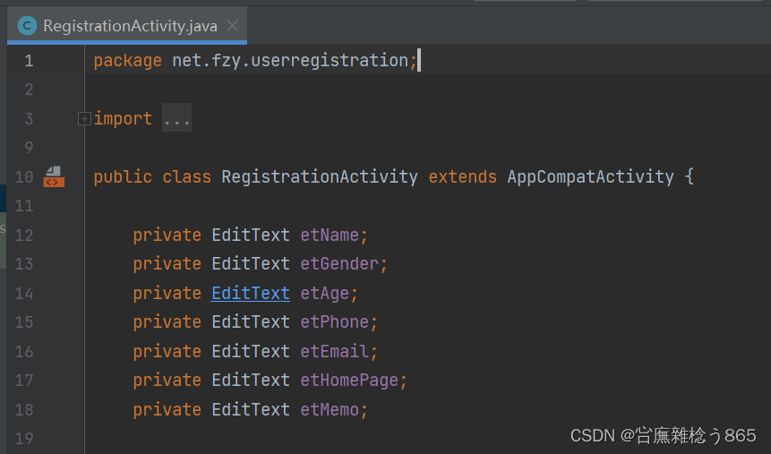The image size is (771, 454).
Task: Click the package keyword on line 1
Action: [x=128, y=61]
